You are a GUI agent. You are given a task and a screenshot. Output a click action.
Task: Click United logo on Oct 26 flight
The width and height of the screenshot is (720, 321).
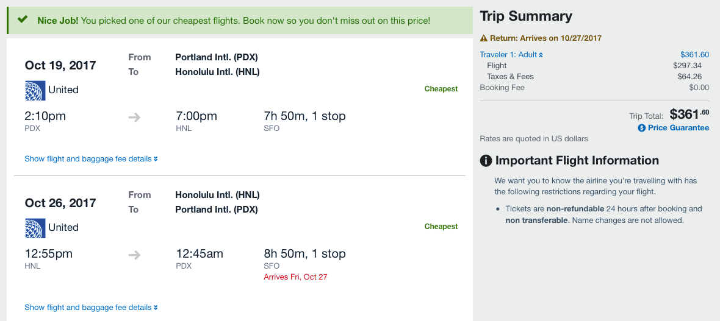(x=35, y=228)
